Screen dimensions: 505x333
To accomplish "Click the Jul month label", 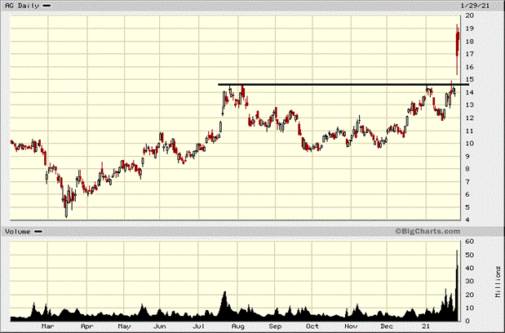I will (x=199, y=326).
